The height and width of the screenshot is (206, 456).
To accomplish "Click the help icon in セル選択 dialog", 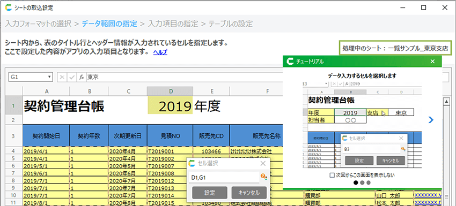I will (x=263, y=177).
